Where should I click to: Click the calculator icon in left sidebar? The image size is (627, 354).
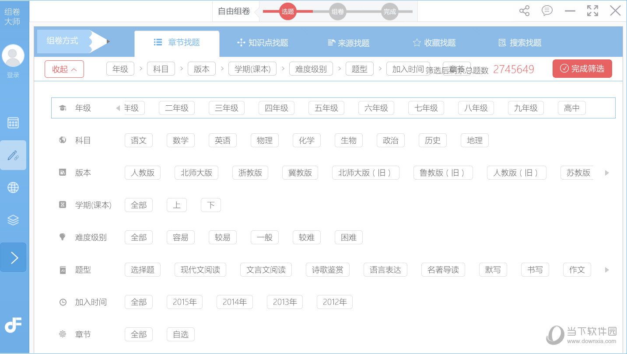click(13, 123)
